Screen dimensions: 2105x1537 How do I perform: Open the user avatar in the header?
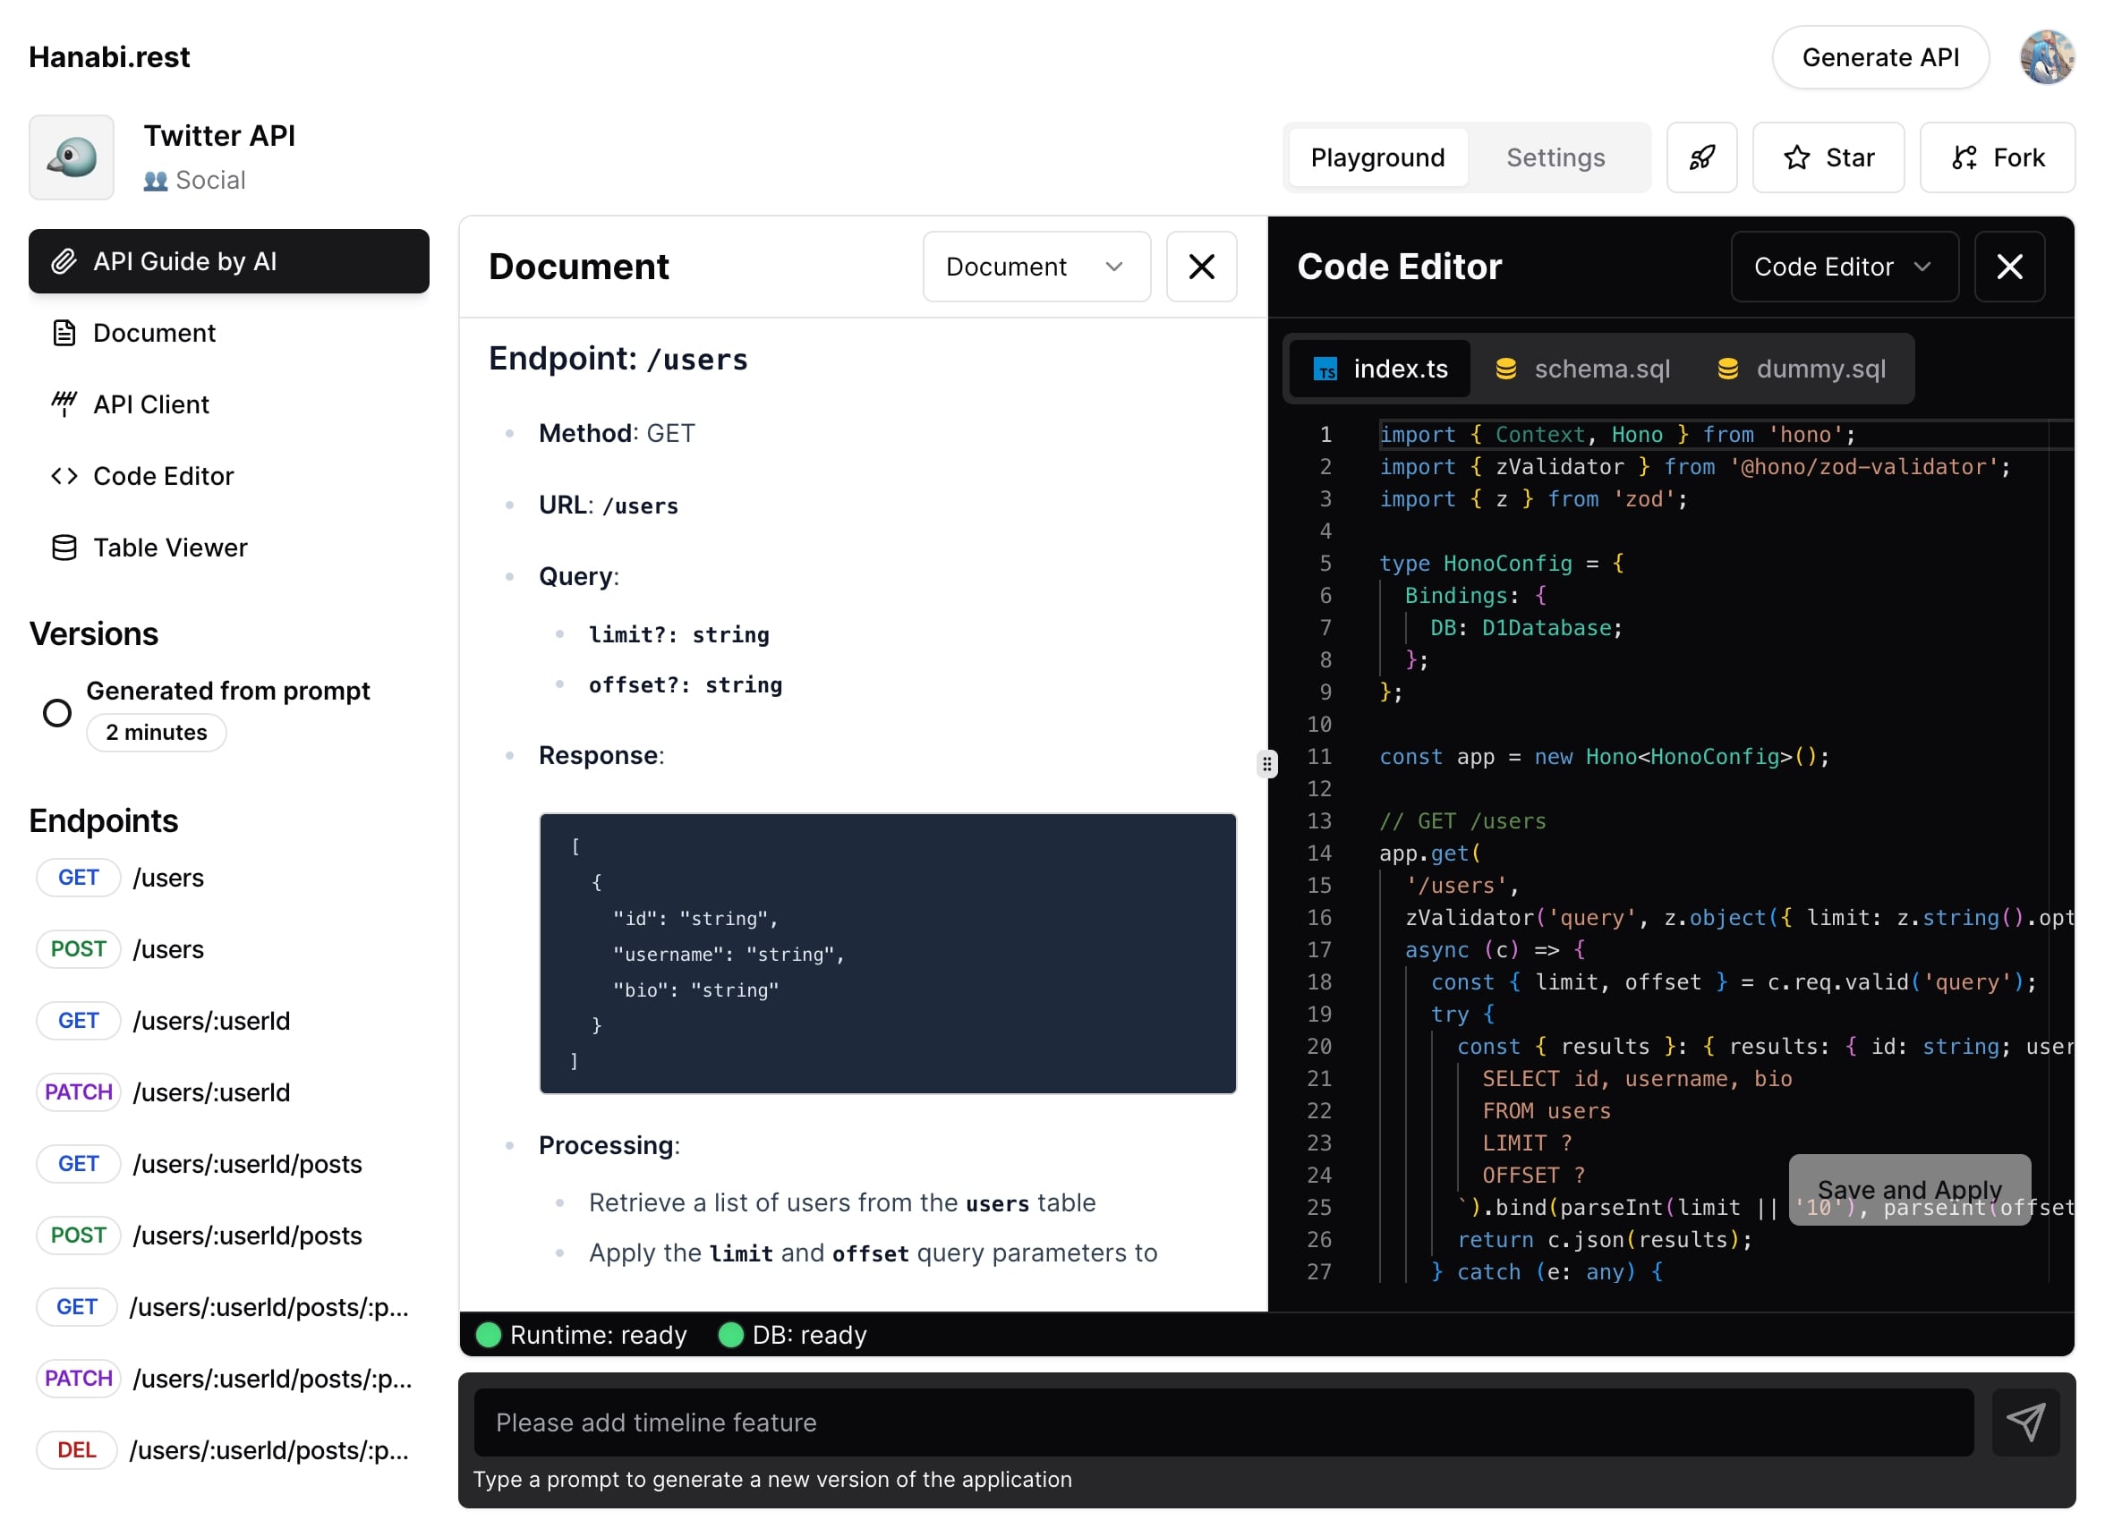point(2046,56)
